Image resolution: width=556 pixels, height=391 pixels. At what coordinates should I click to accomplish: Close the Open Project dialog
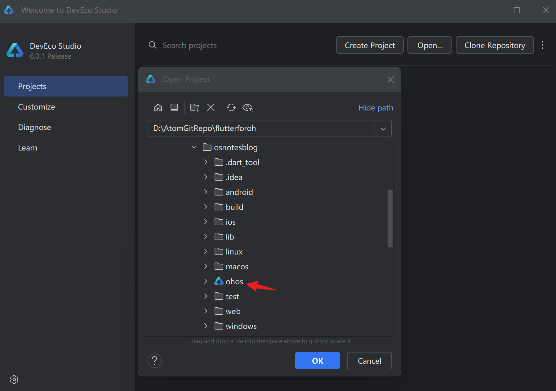pos(391,79)
